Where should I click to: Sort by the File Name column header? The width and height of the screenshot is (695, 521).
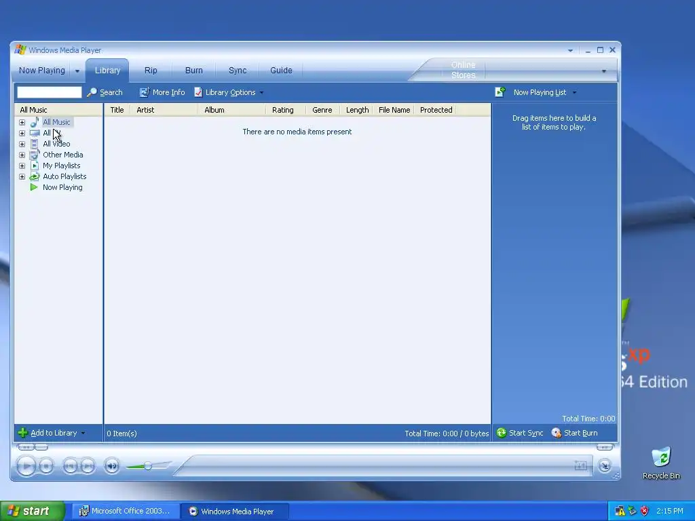click(394, 110)
